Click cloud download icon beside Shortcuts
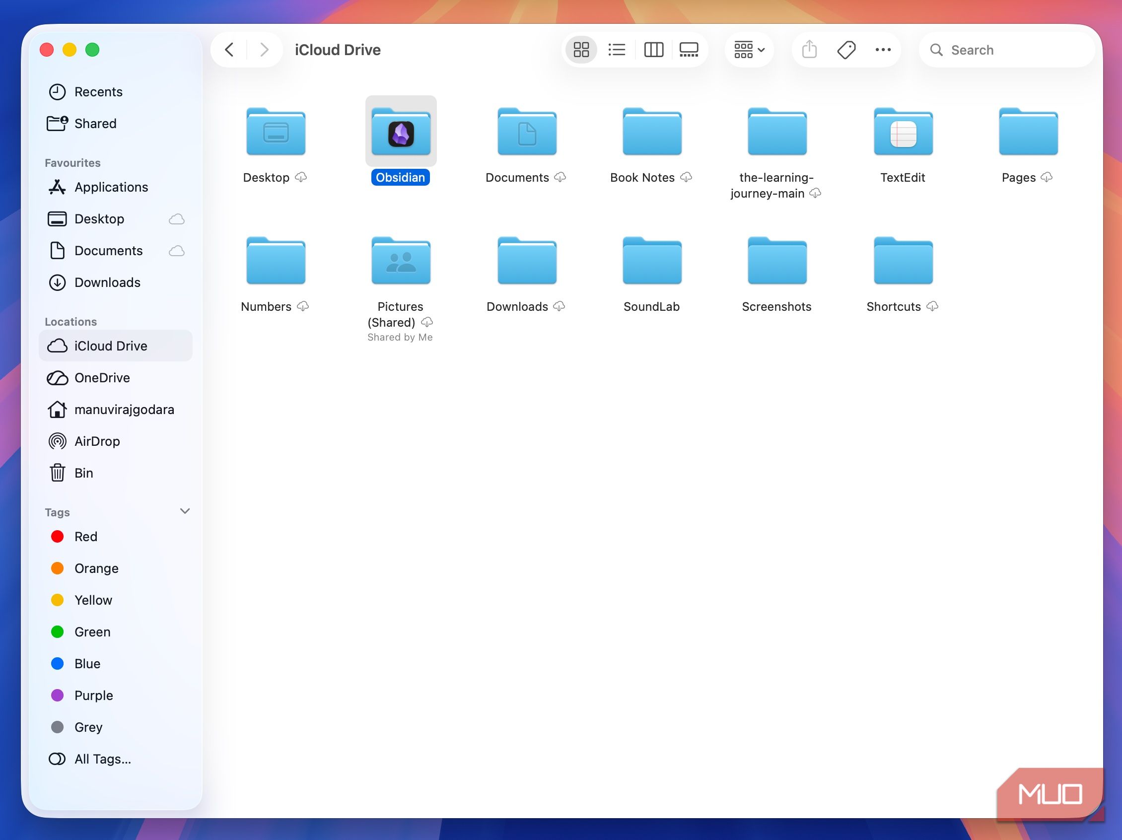 (932, 306)
